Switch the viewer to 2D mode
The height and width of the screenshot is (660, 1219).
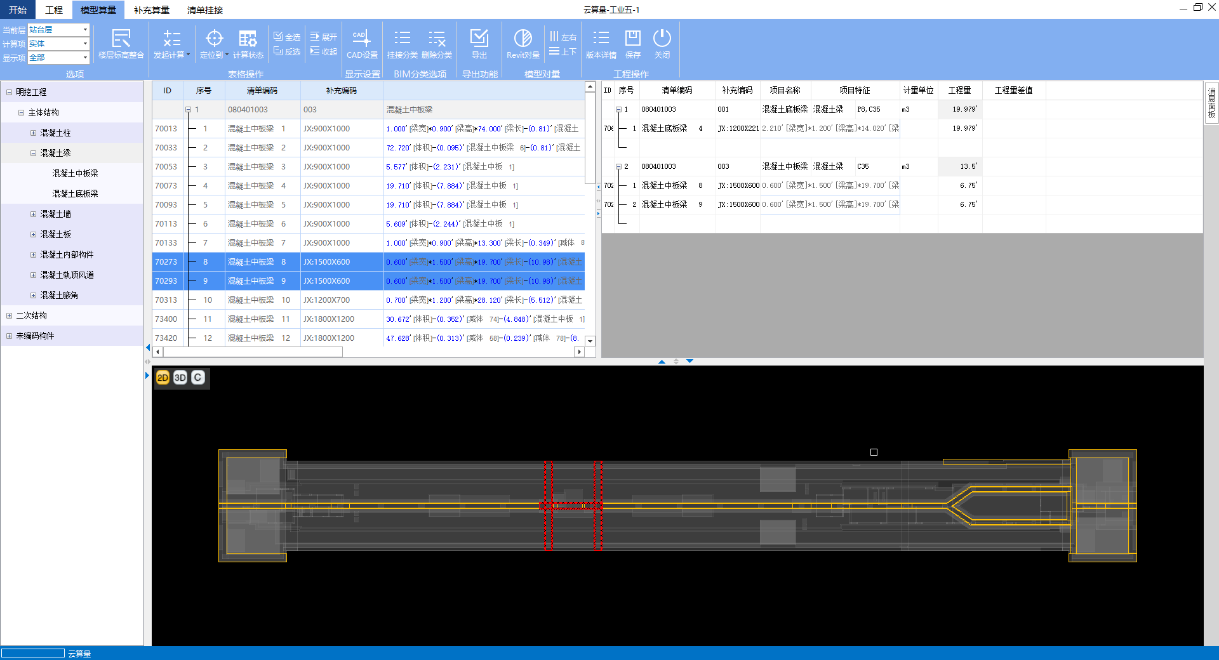coord(163,378)
